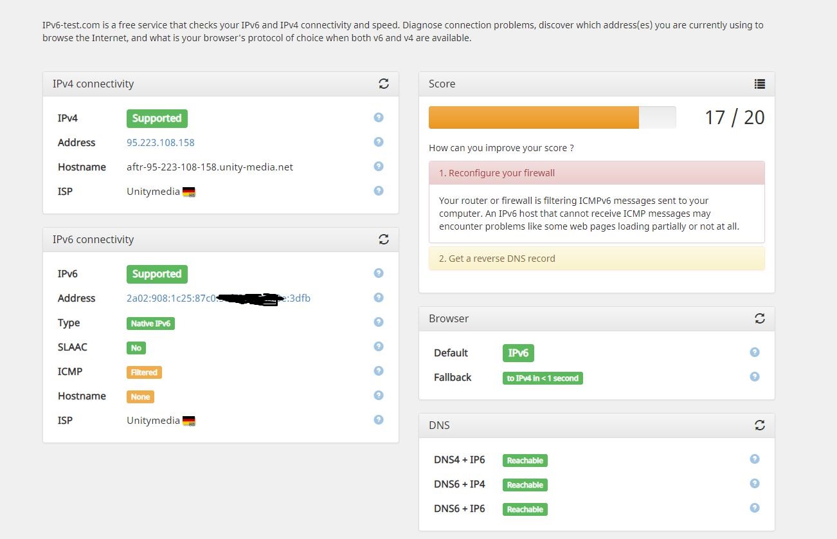Click the IPv6 Supported green label

[x=157, y=273]
